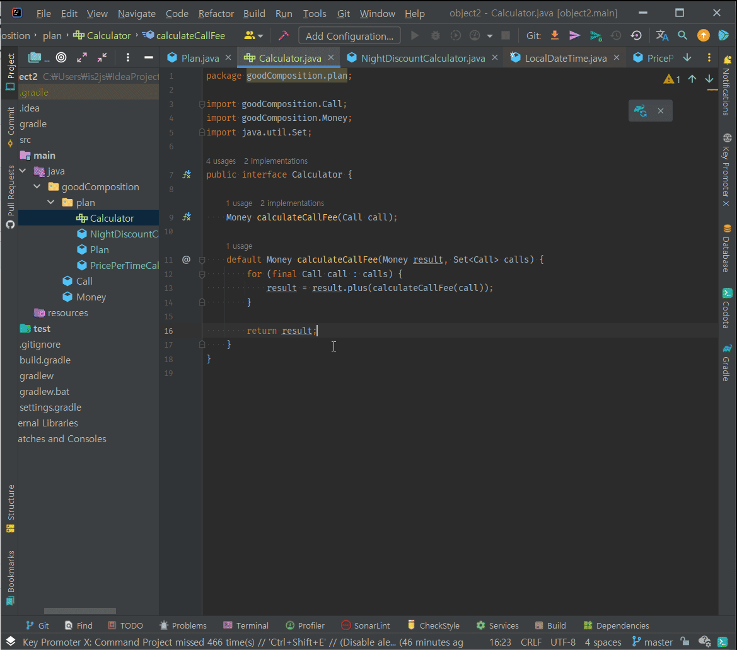
Task: Select the Money class in project tree
Action: pos(91,297)
